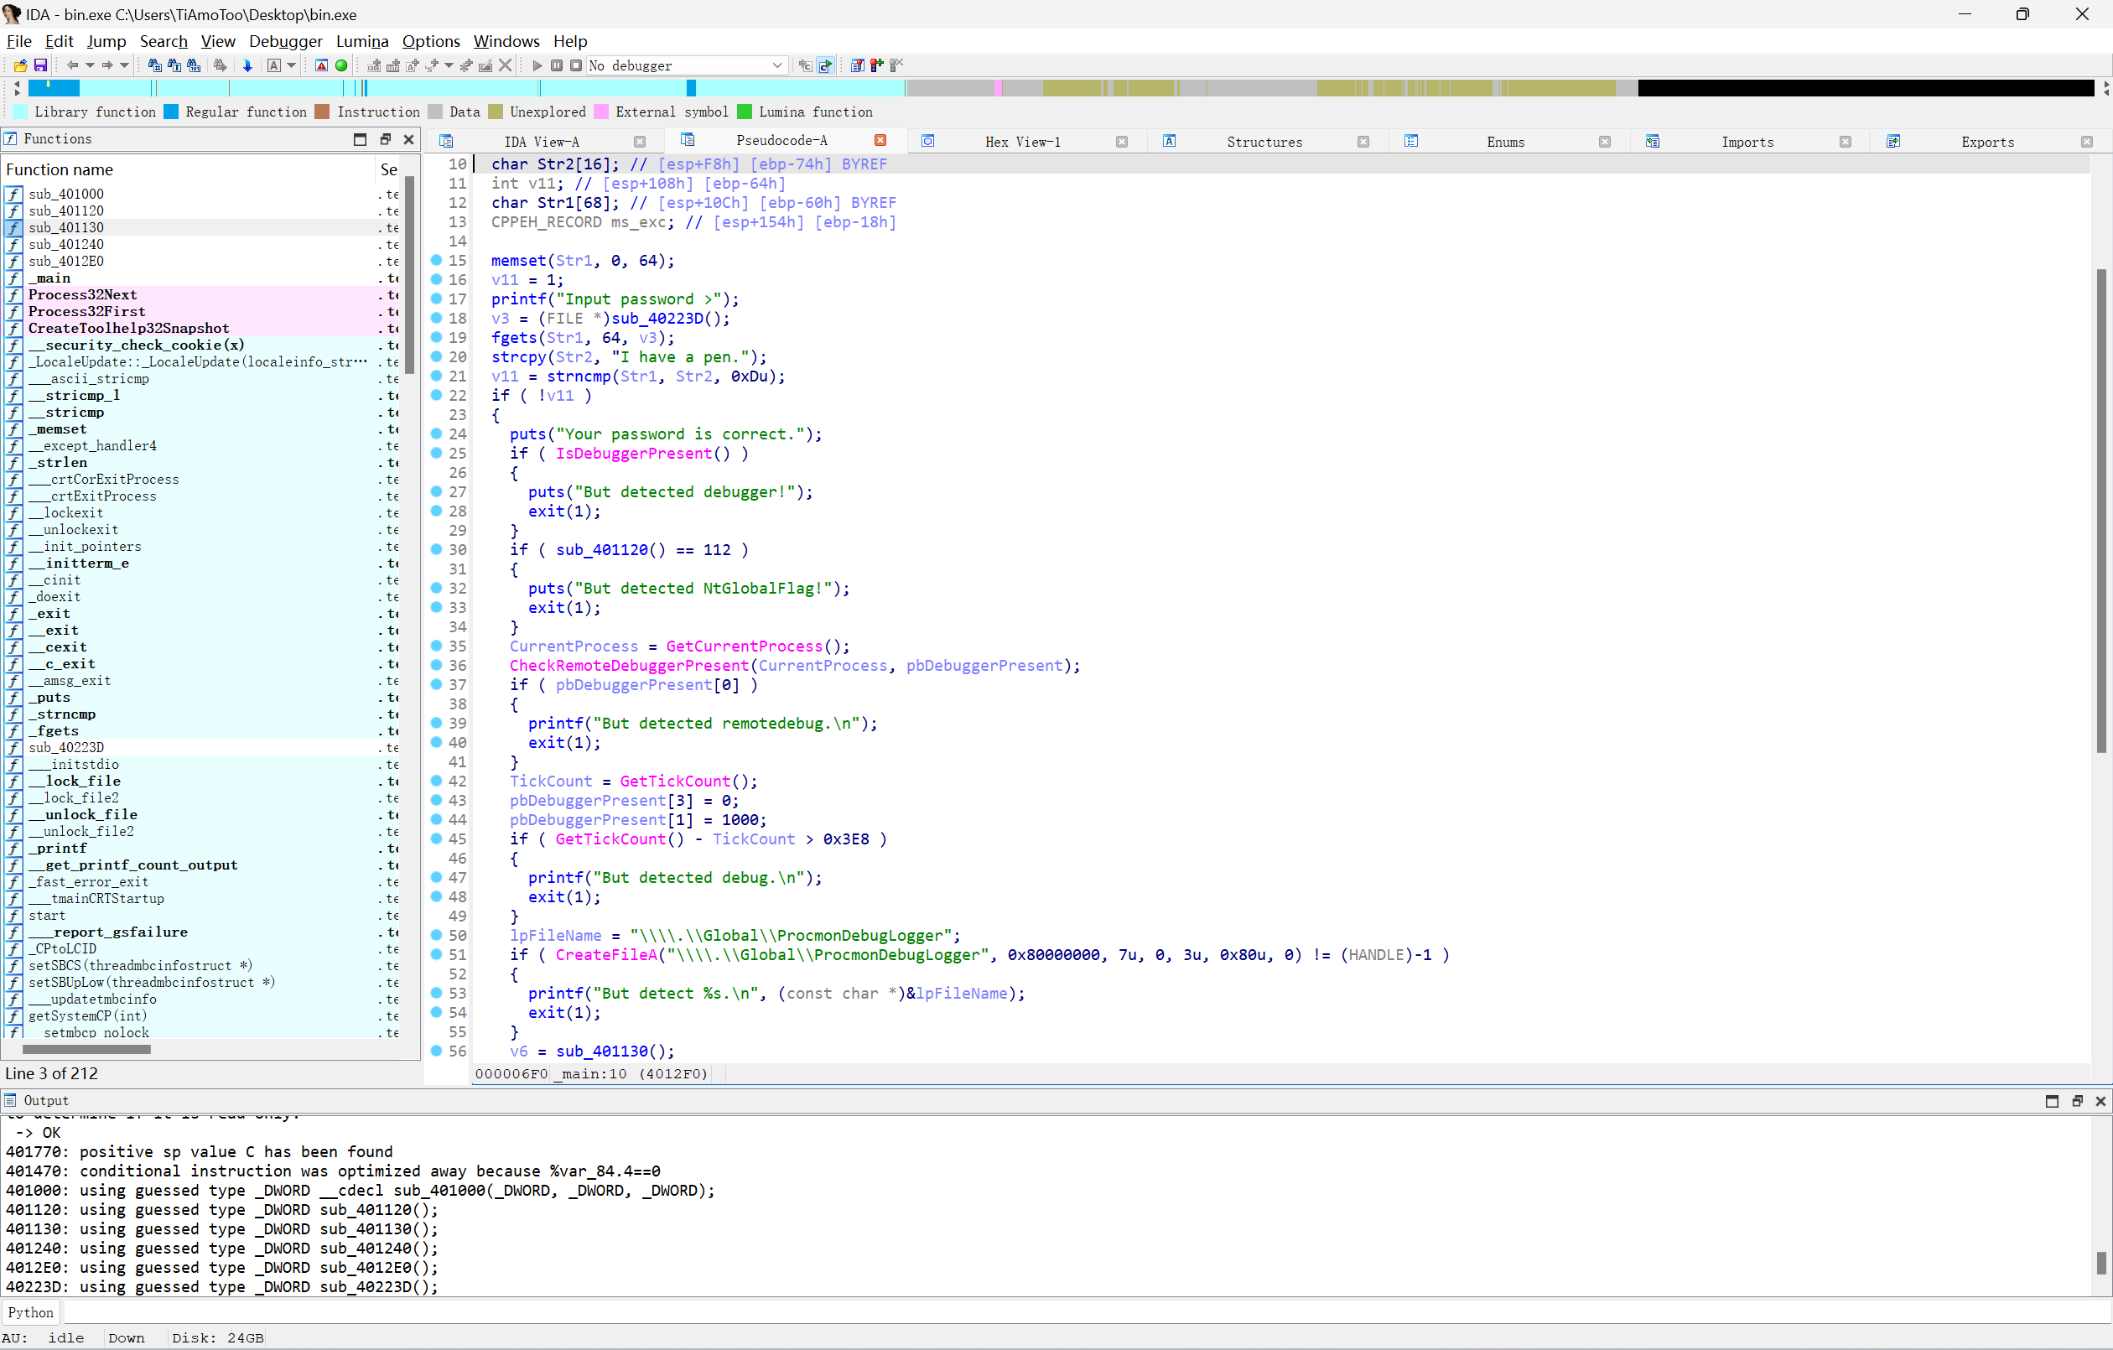
Task: Click the convert to code icon
Action: click(x=374, y=65)
